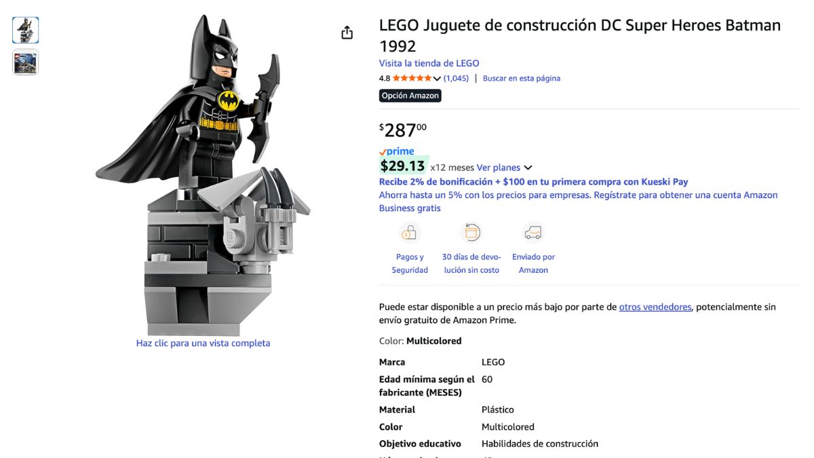
Task: Select the first Batman minifigure thumbnail
Action: click(x=26, y=30)
